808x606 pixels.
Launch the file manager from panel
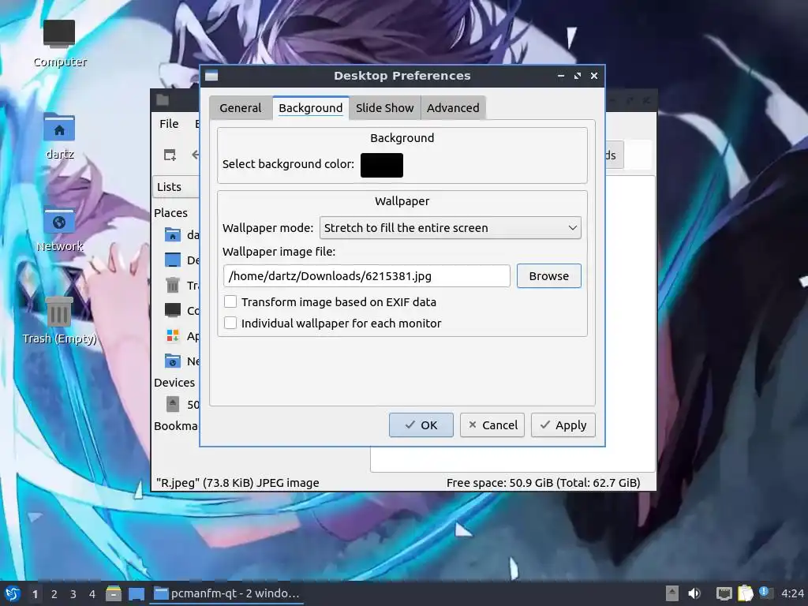point(114,593)
